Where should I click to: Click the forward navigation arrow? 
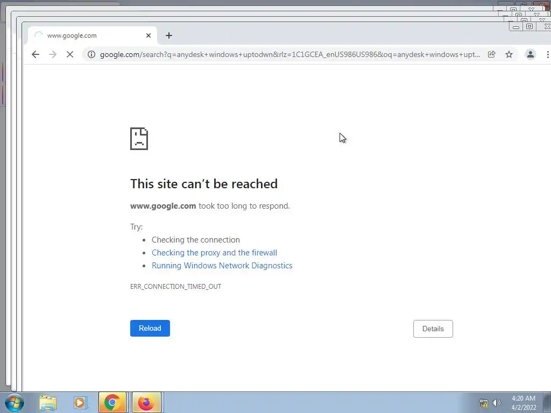53,54
